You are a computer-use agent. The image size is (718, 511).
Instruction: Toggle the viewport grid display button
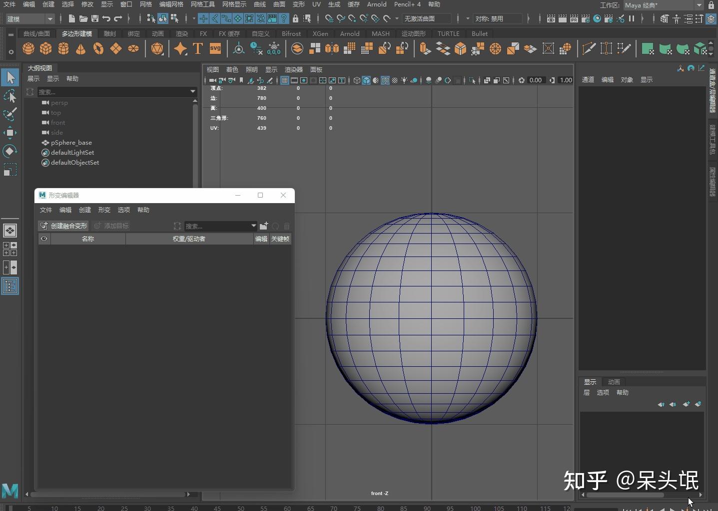(x=285, y=80)
